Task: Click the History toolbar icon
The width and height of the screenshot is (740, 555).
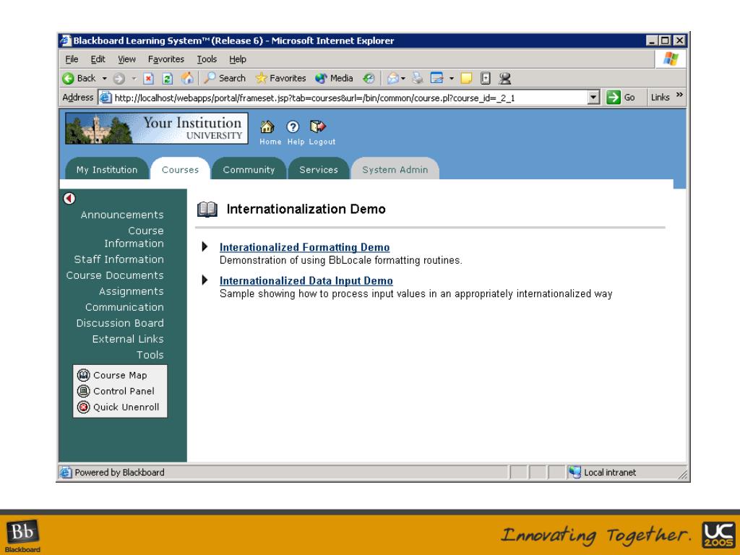Action: 369,78
